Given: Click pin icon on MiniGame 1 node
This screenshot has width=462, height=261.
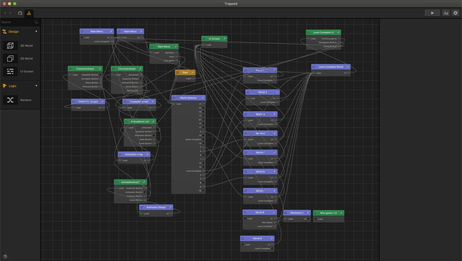Looking at the screenshot, I should click(x=308, y=213).
